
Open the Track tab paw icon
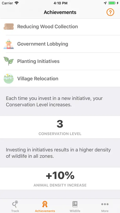[15, 204]
